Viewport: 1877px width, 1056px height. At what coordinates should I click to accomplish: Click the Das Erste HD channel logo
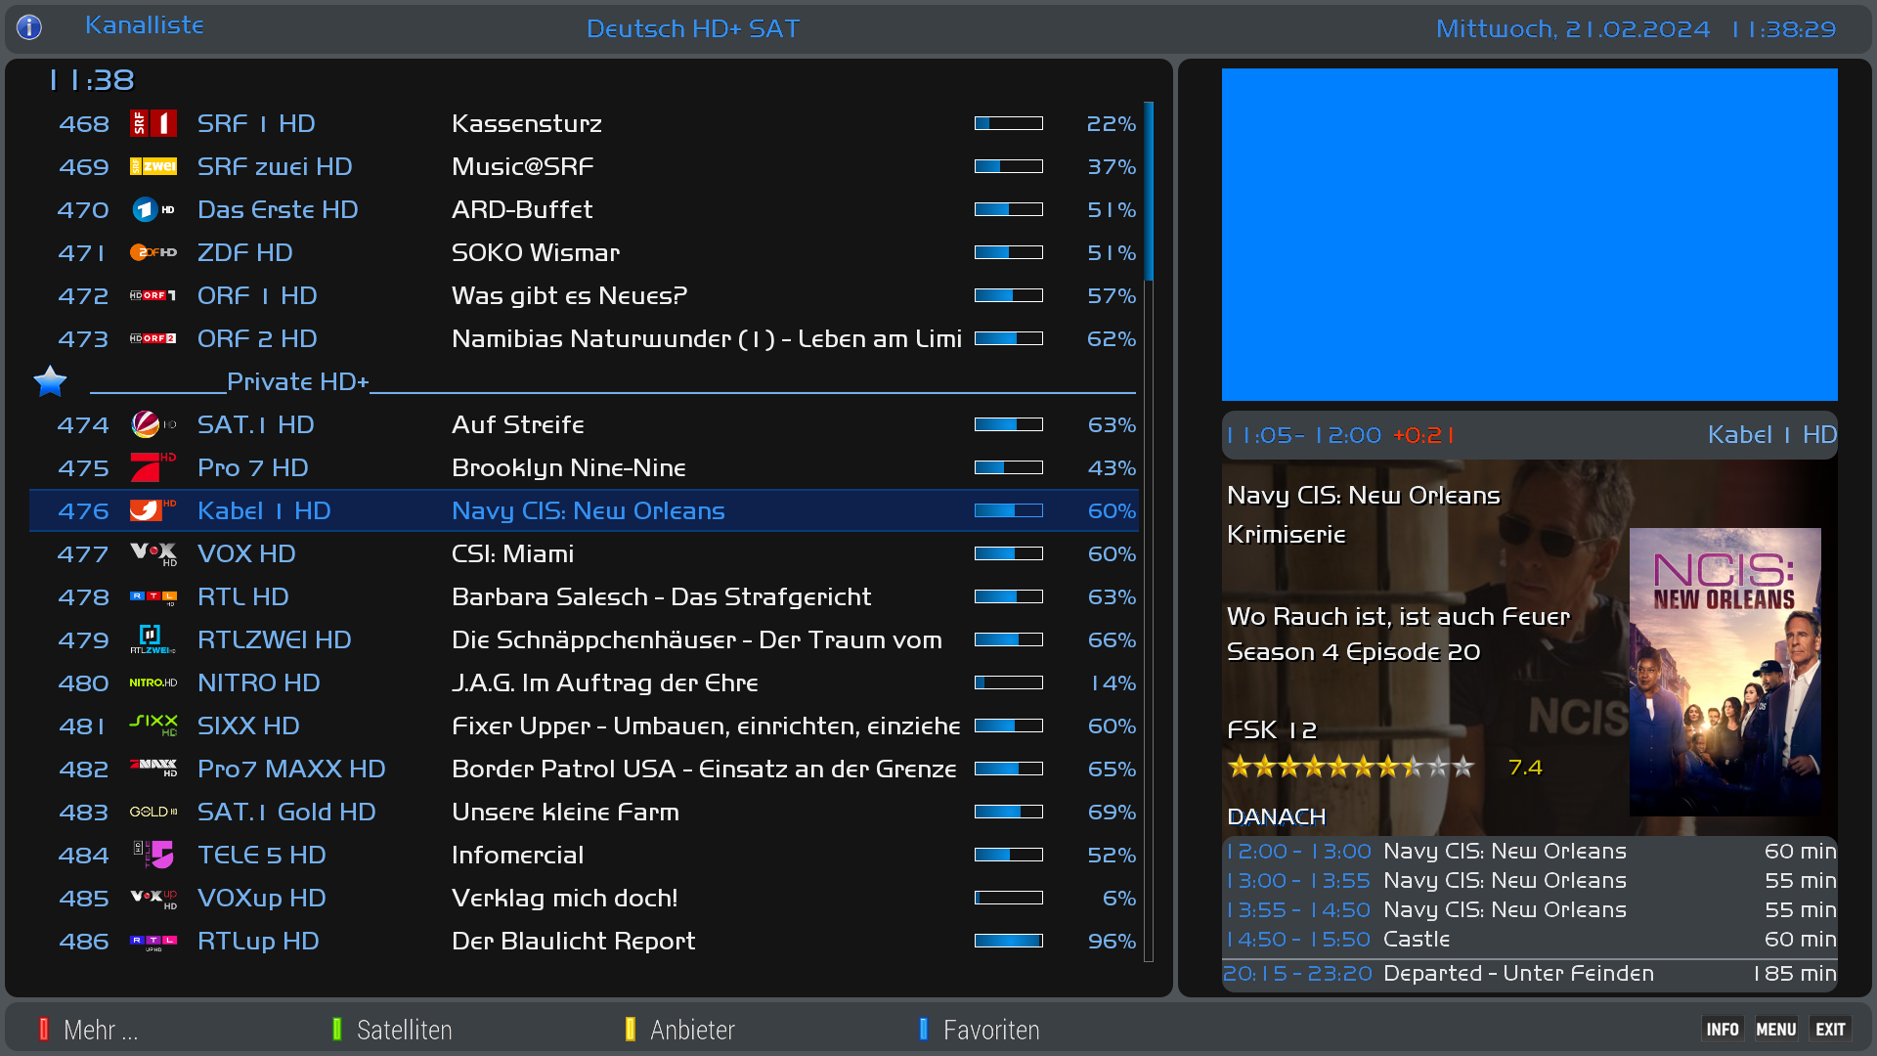tap(153, 209)
